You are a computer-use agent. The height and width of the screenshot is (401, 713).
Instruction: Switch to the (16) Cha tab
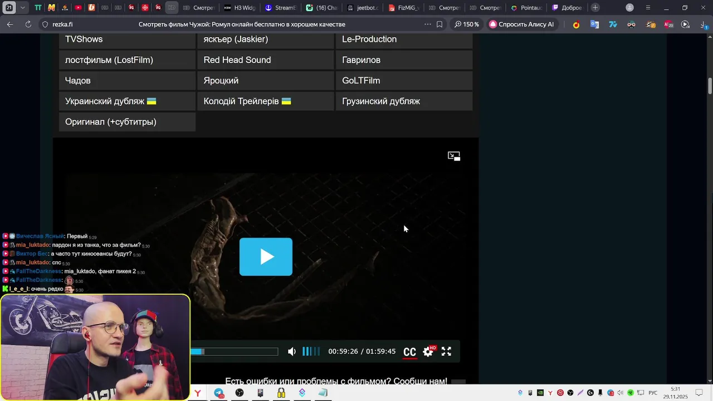click(x=321, y=8)
